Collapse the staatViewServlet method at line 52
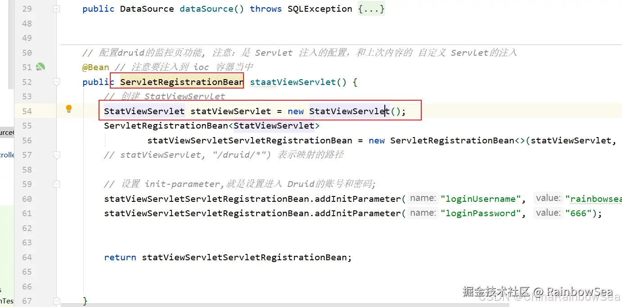 point(56,82)
